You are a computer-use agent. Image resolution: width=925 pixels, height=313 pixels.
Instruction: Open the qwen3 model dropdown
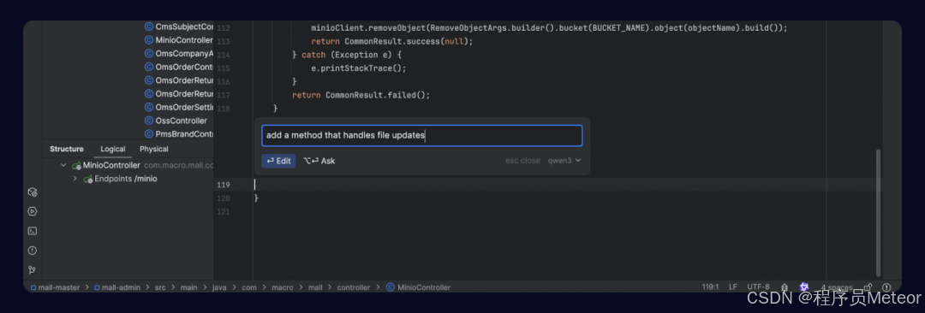point(564,160)
